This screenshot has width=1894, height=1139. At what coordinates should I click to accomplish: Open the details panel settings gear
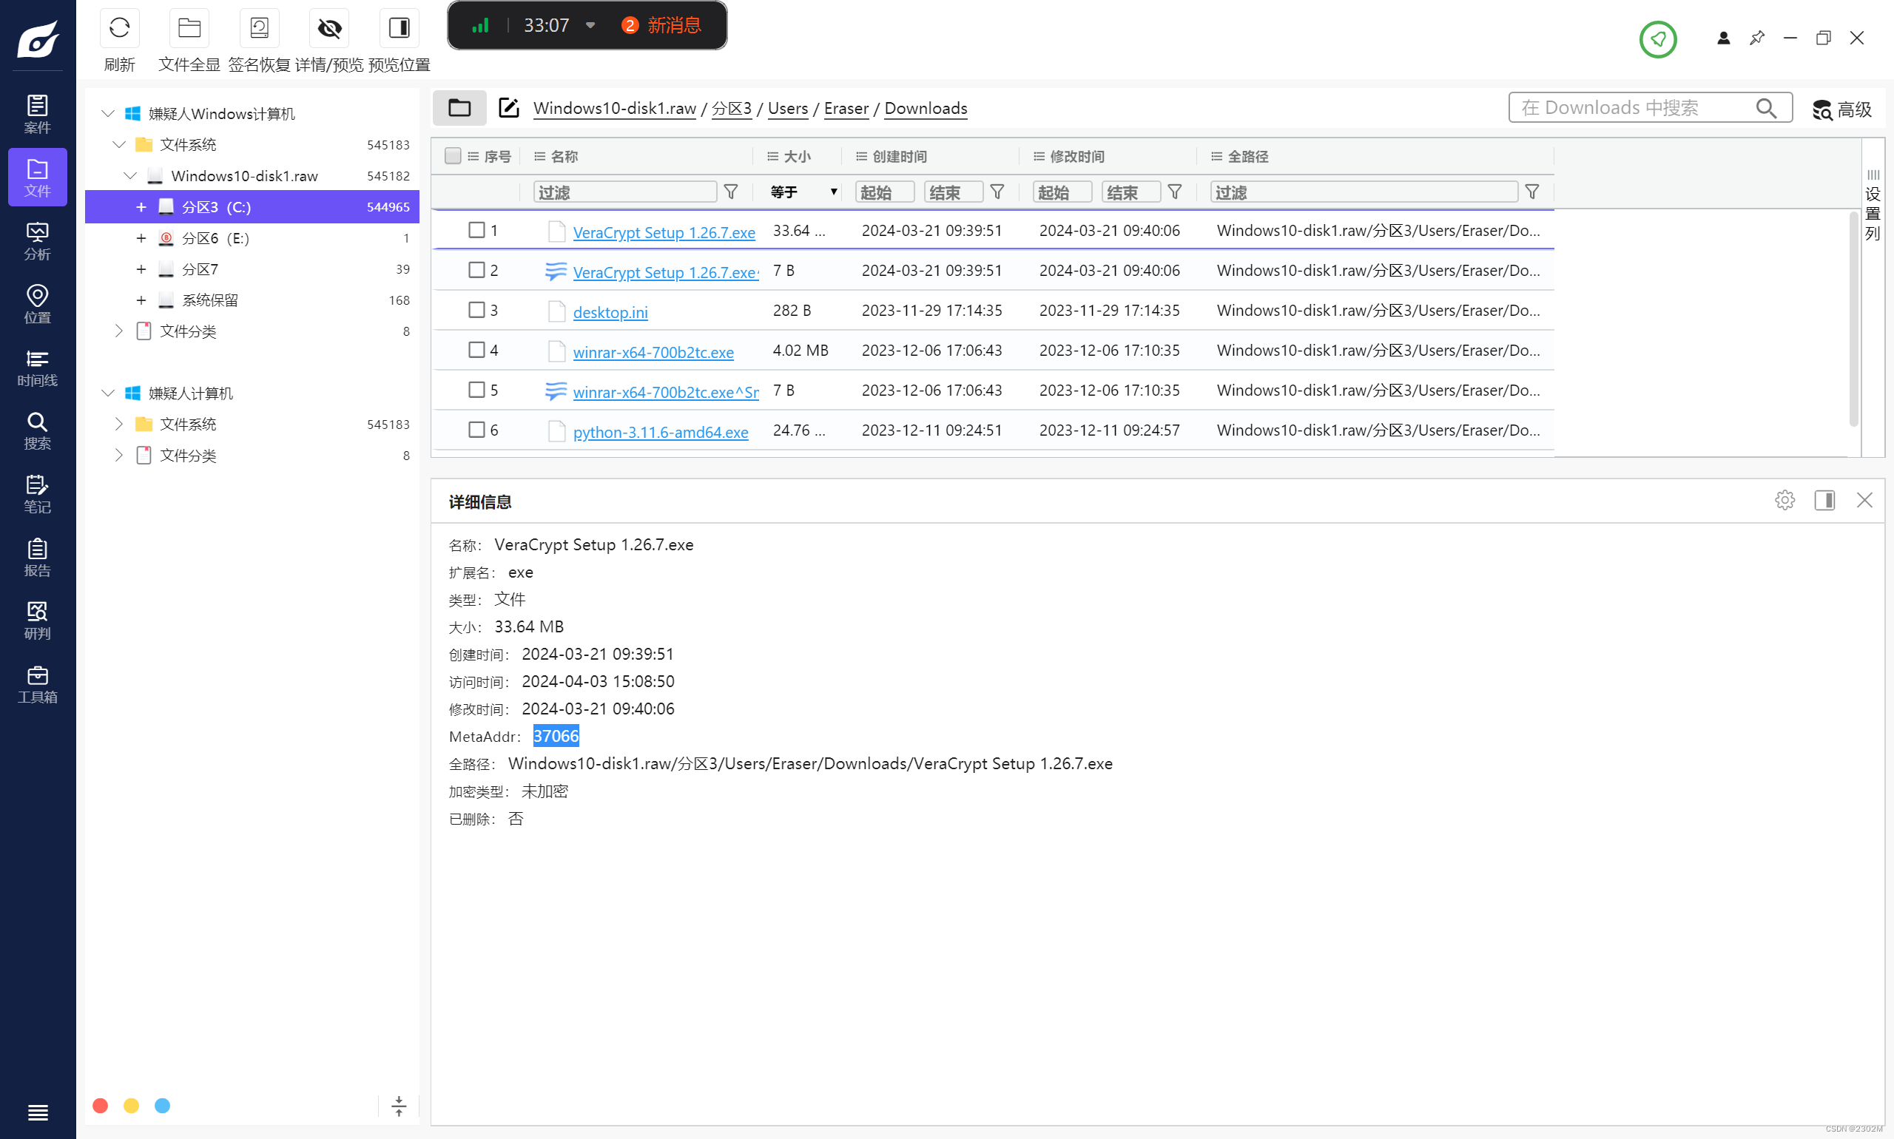(1785, 501)
